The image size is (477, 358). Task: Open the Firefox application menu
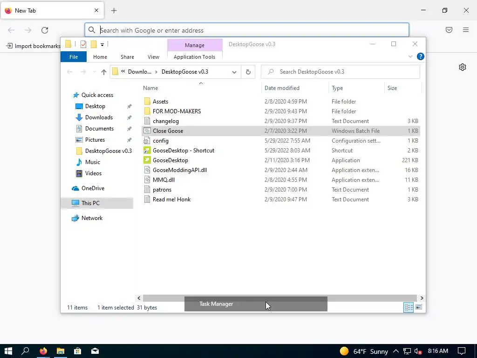466,30
